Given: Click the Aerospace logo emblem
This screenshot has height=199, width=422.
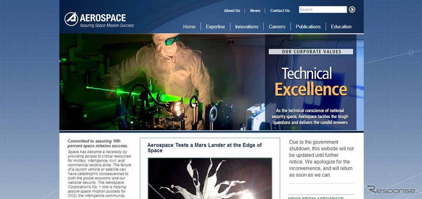Looking at the screenshot, I should 71,19.
